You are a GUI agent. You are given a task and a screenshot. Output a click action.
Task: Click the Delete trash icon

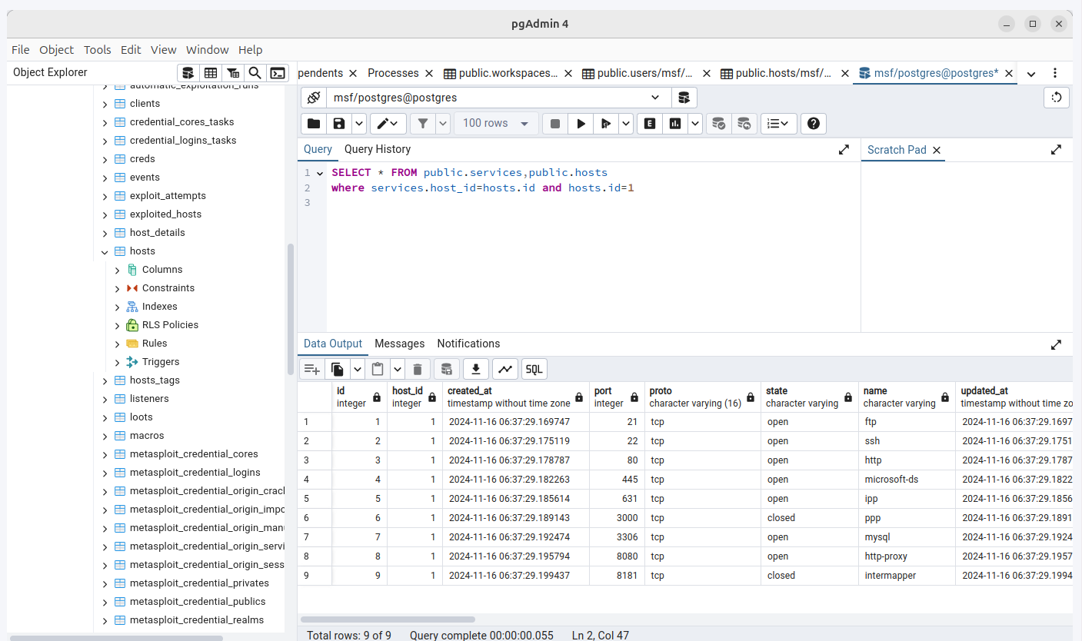(x=417, y=369)
